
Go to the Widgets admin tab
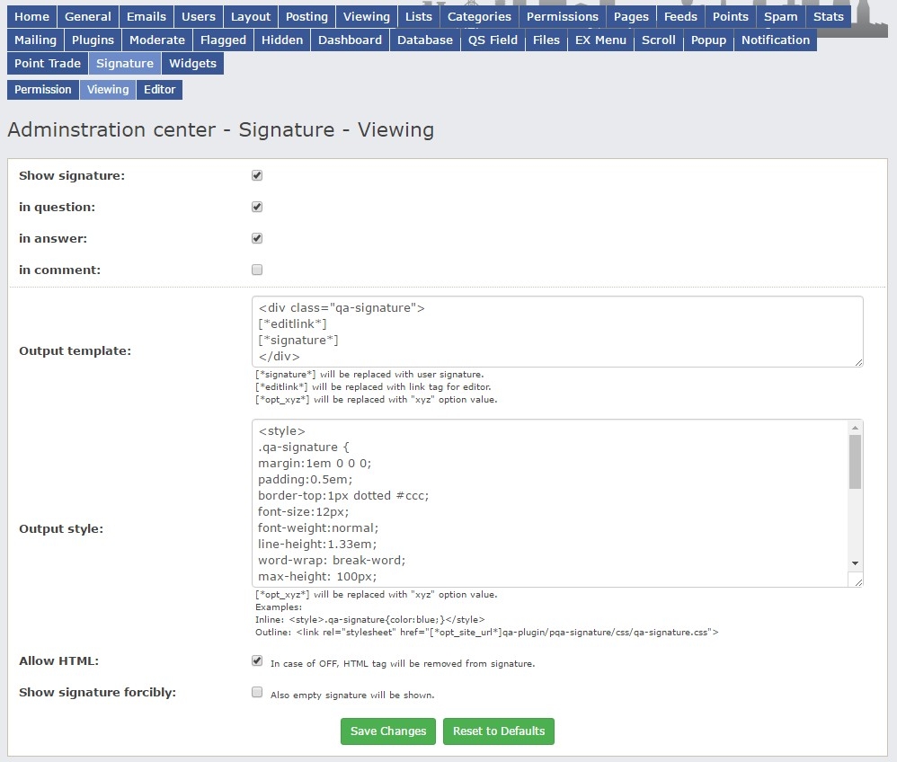[x=192, y=64]
